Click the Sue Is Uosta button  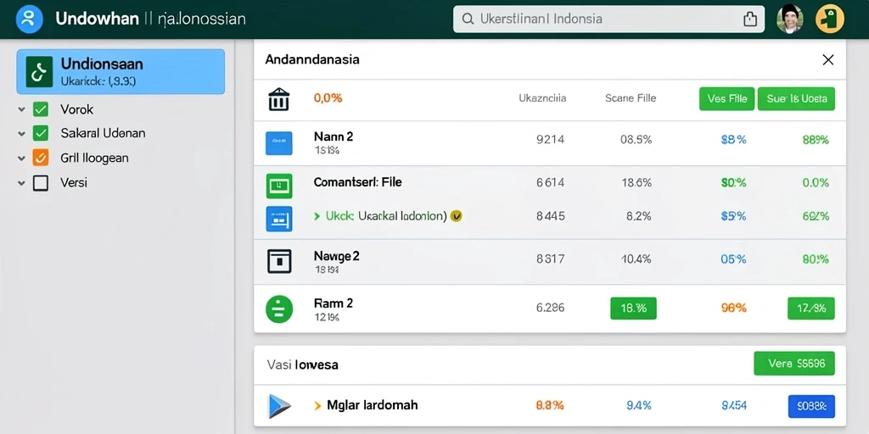pos(796,99)
